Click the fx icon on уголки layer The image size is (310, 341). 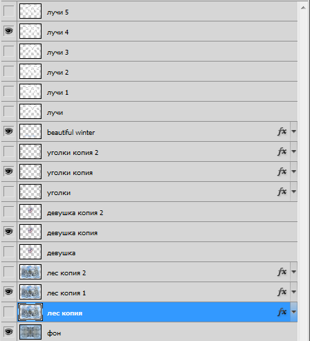(282, 192)
